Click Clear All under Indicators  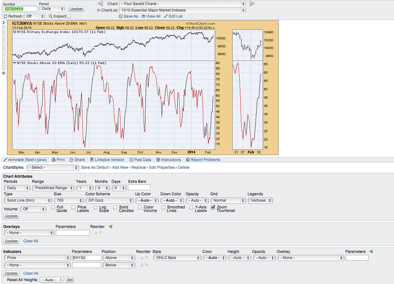(x=31, y=273)
